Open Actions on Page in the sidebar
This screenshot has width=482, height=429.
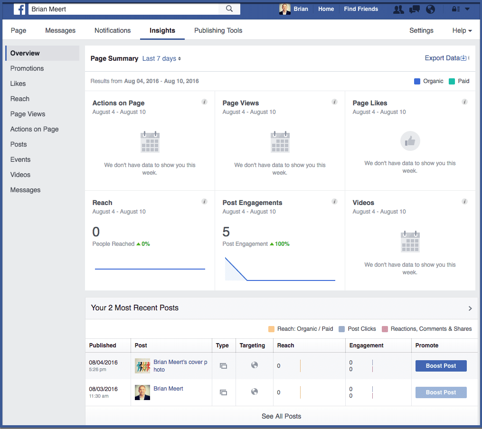(34, 129)
